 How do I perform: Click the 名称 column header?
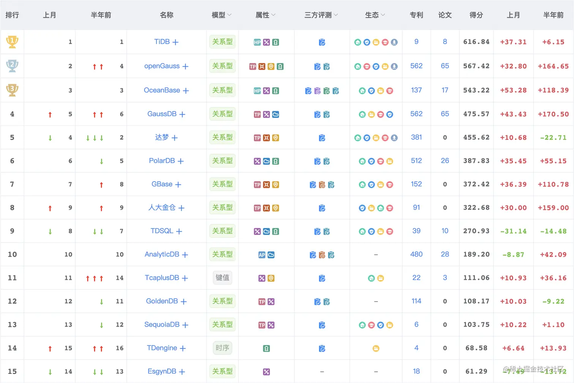click(167, 15)
